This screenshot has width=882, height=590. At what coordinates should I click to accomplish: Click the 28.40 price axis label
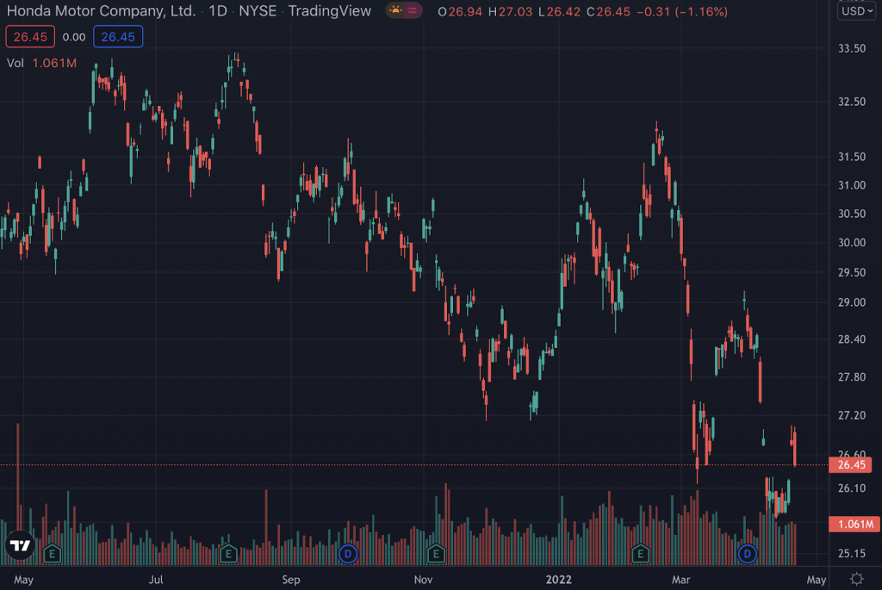[x=852, y=339]
